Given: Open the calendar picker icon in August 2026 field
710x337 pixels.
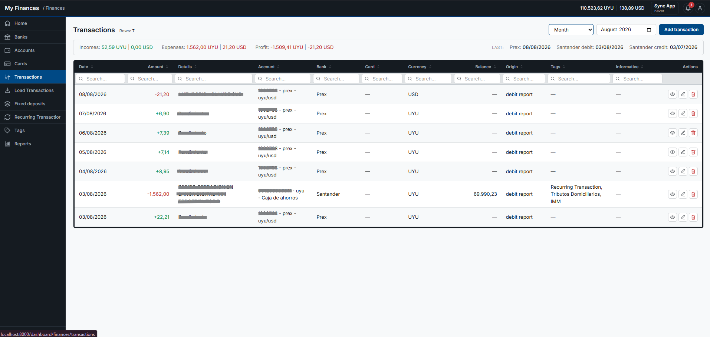Looking at the screenshot, I should pos(649,30).
